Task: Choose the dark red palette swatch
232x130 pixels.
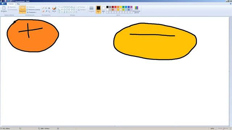Action: (113, 7)
